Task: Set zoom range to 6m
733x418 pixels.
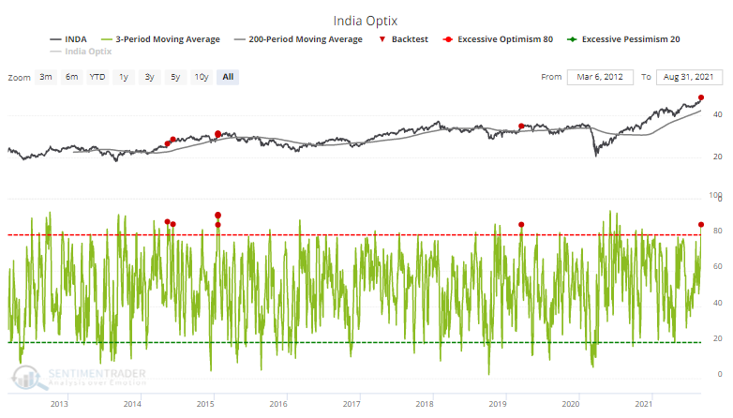Action: pyautogui.click(x=71, y=77)
